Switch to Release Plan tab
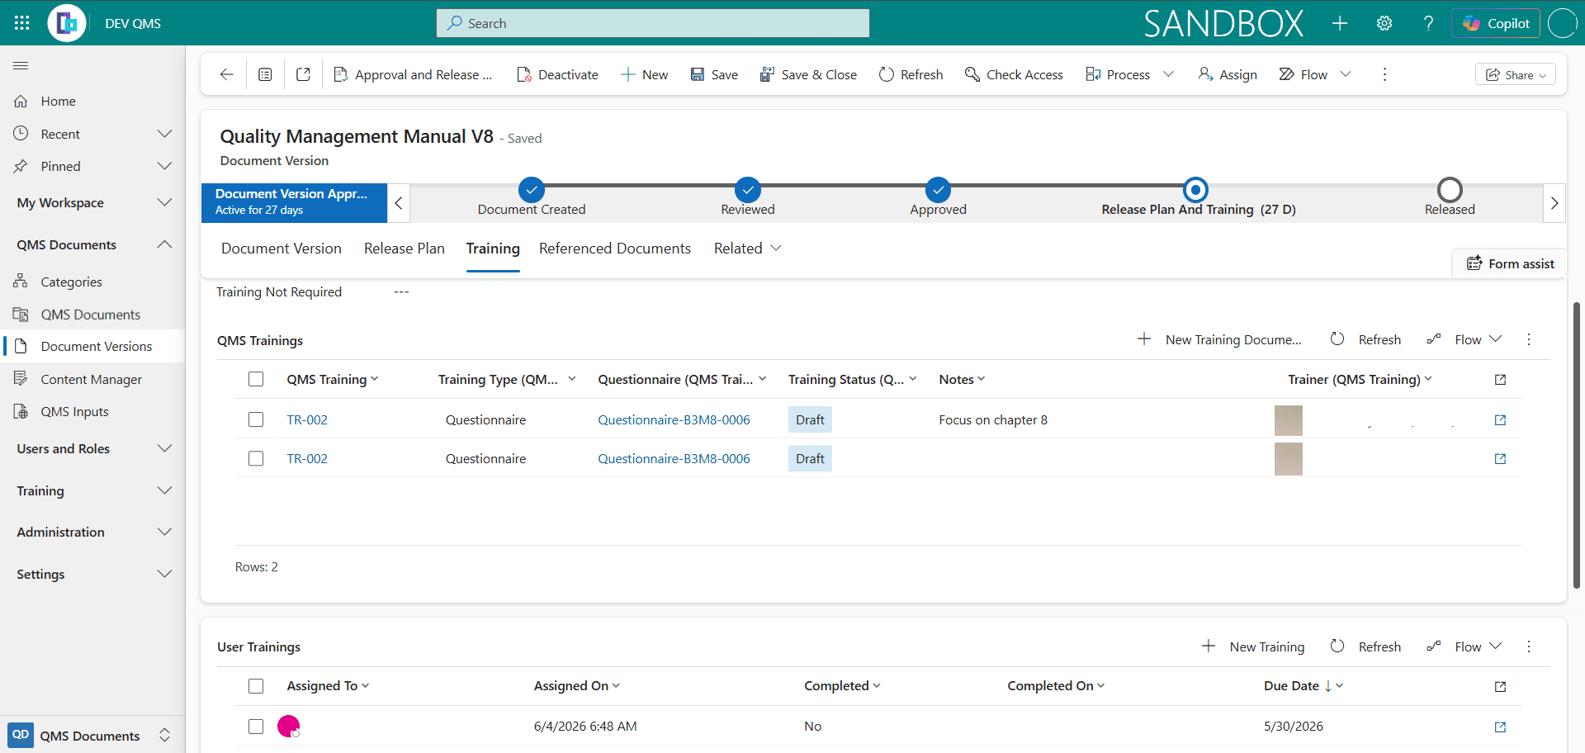The image size is (1585, 753). click(x=405, y=249)
